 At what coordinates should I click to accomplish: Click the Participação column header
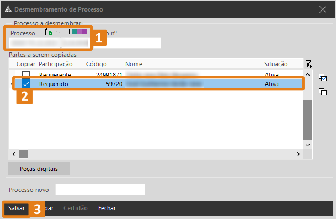pos(56,64)
